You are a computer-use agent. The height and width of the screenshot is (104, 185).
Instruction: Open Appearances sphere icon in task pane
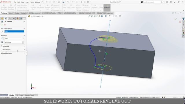coord(183,33)
